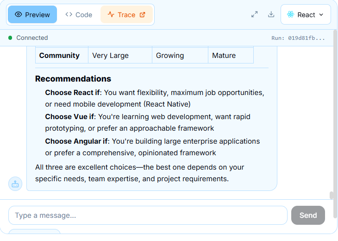Click the download icon
338x241 pixels.
point(271,14)
